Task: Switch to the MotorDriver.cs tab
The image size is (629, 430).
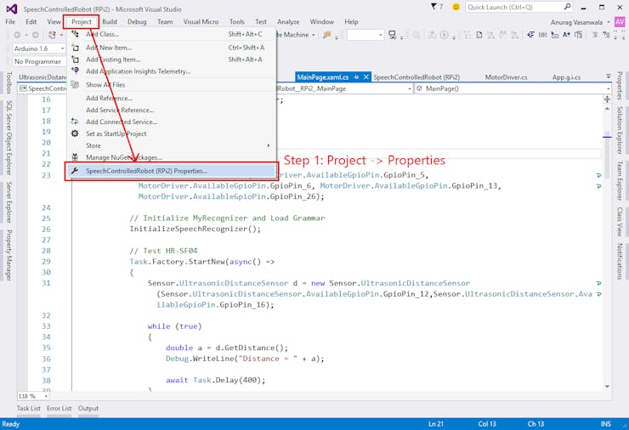Action: [507, 77]
